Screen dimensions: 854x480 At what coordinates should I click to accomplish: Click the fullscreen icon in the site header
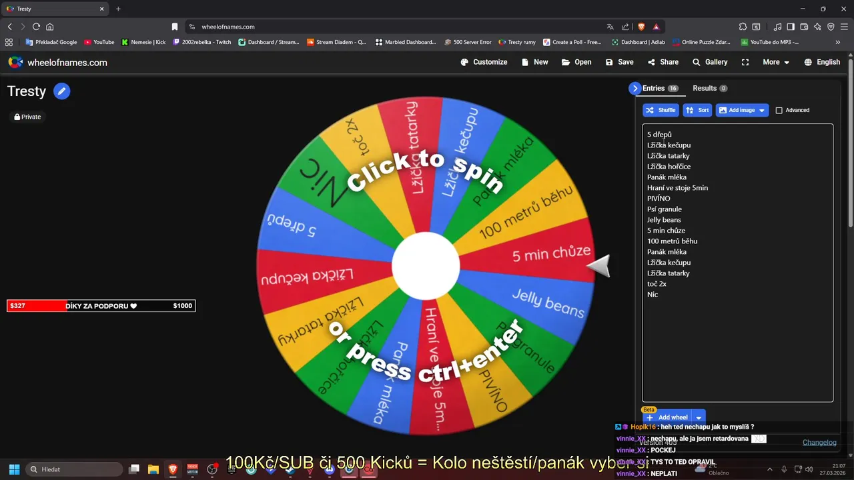745,62
